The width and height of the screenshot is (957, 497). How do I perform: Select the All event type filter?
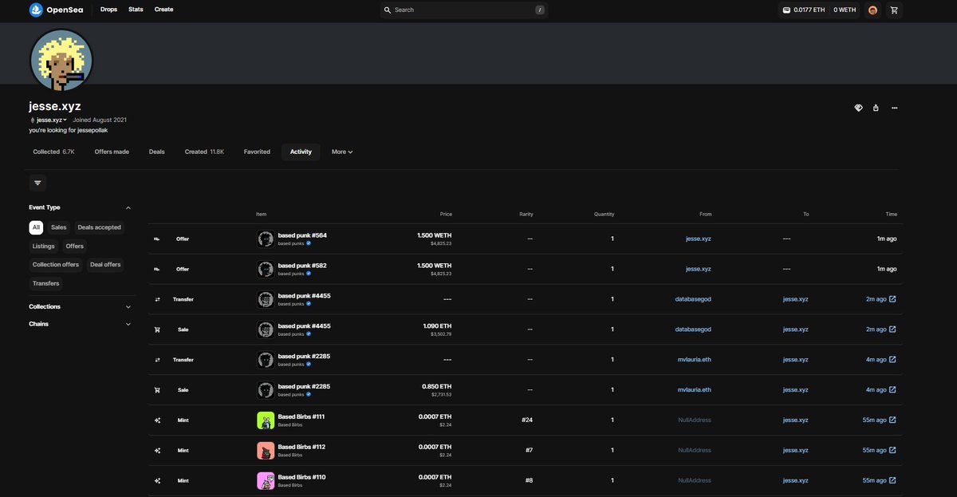click(36, 227)
